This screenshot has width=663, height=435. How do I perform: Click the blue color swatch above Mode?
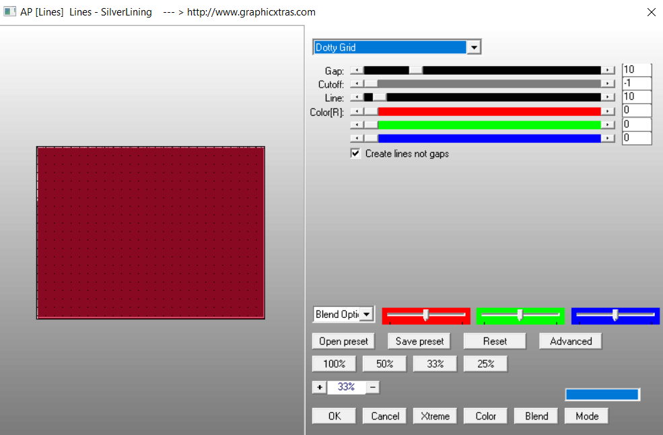pyautogui.click(x=602, y=395)
